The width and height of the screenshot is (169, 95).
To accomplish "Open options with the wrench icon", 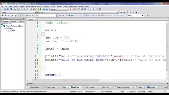I will pos(148,15).
